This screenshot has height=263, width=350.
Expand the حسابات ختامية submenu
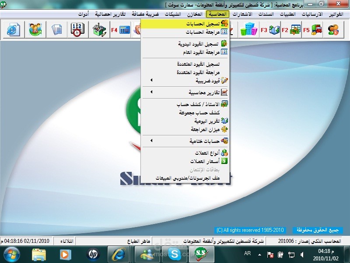(185, 141)
